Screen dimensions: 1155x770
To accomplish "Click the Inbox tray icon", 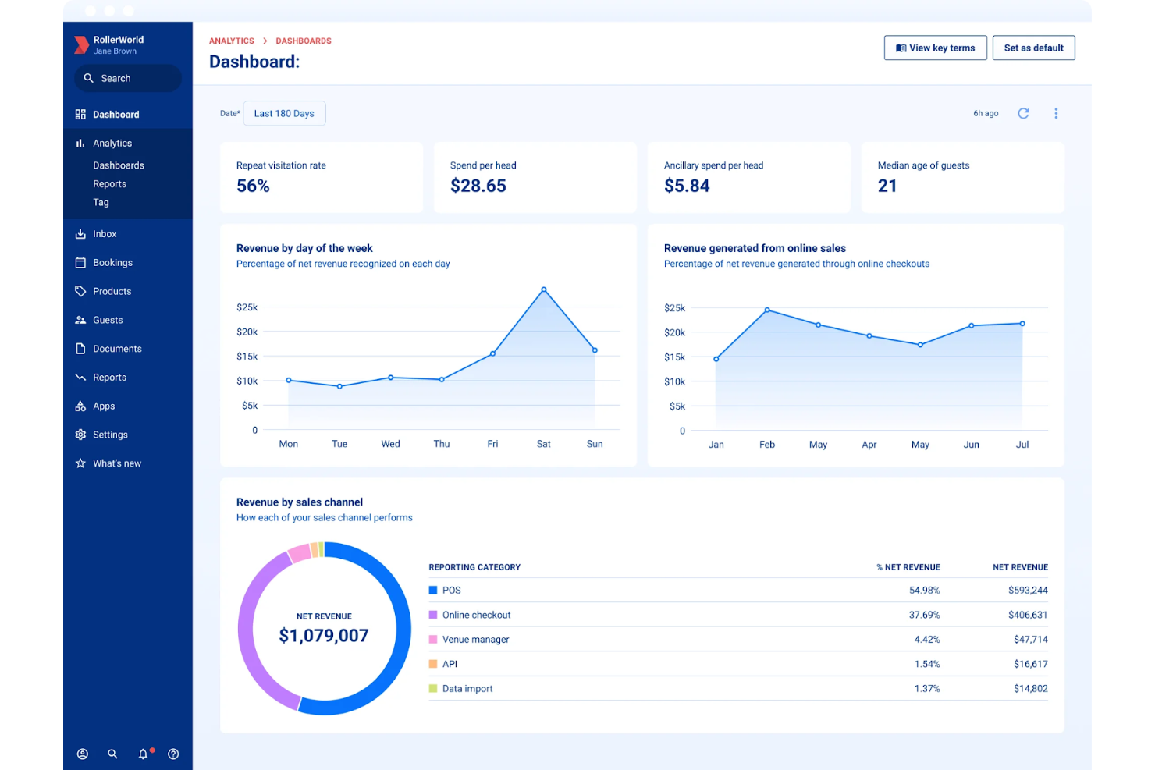I will click(x=80, y=234).
